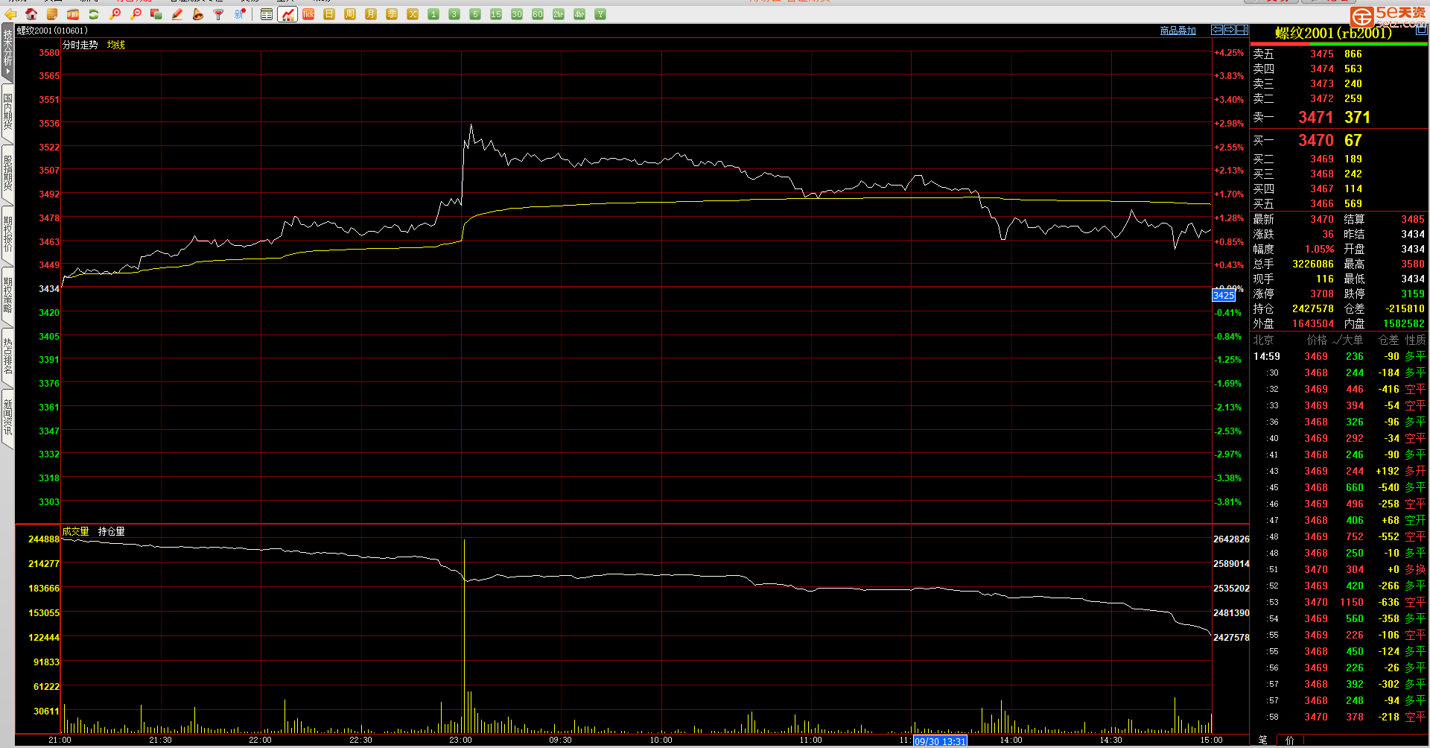Click the blue 新 news icon
The height and width of the screenshot is (748, 1430).
pyautogui.click(x=240, y=14)
